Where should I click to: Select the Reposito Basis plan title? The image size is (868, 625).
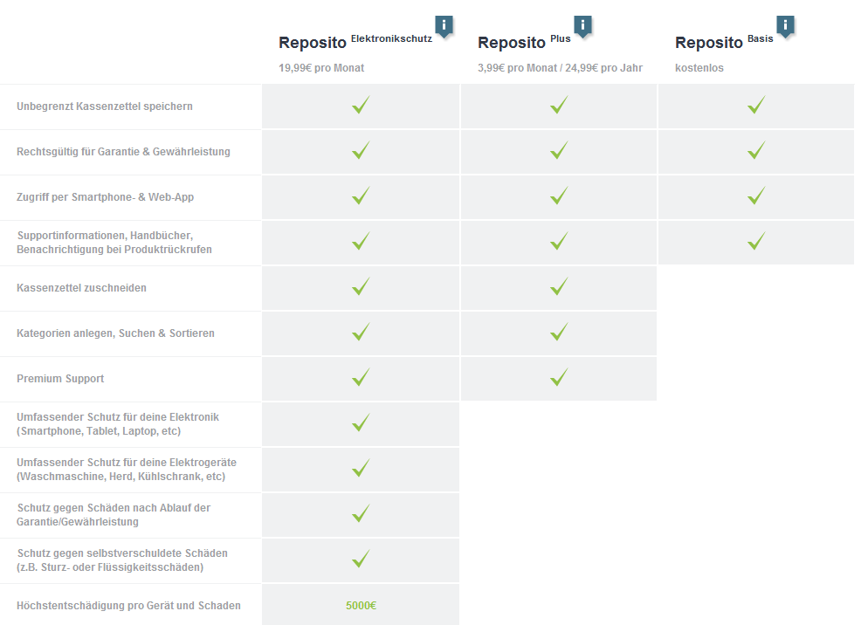(724, 42)
